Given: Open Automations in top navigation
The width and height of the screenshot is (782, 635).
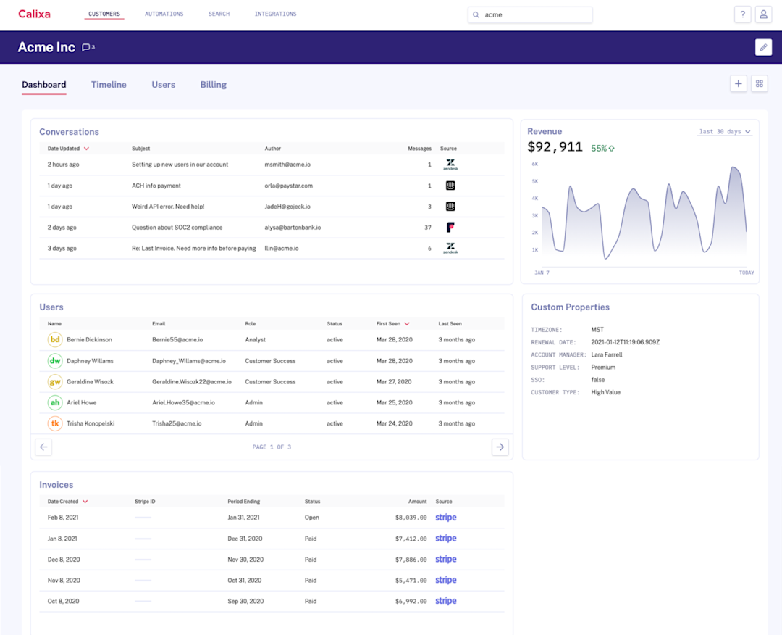Looking at the screenshot, I should [164, 14].
